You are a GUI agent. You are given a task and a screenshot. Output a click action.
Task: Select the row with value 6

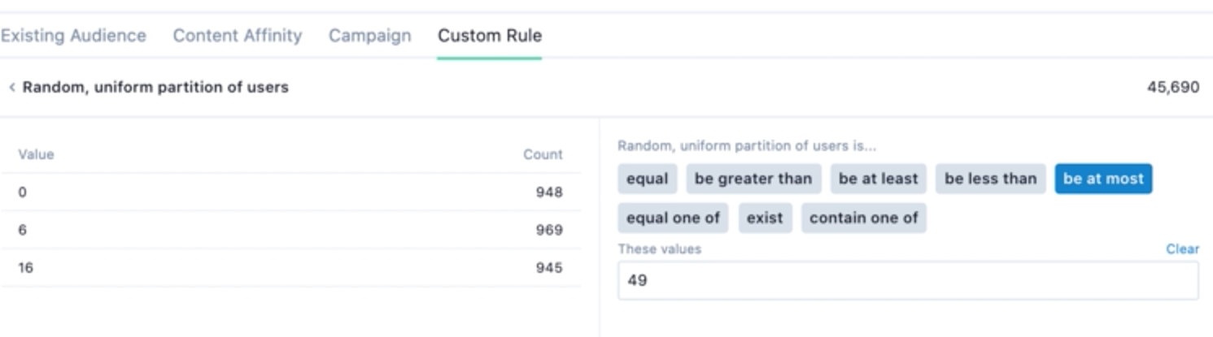coord(290,231)
